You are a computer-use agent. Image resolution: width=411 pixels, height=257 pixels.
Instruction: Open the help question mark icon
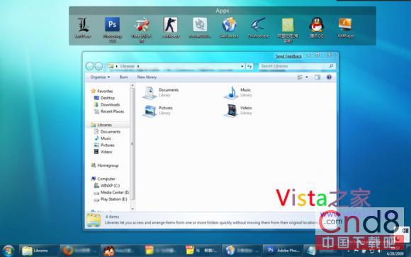pos(329,77)
